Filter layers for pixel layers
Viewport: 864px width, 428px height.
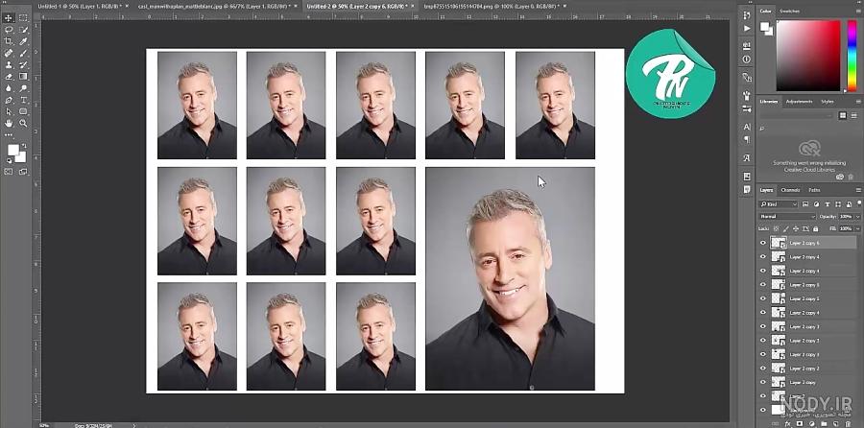(805, 204)
